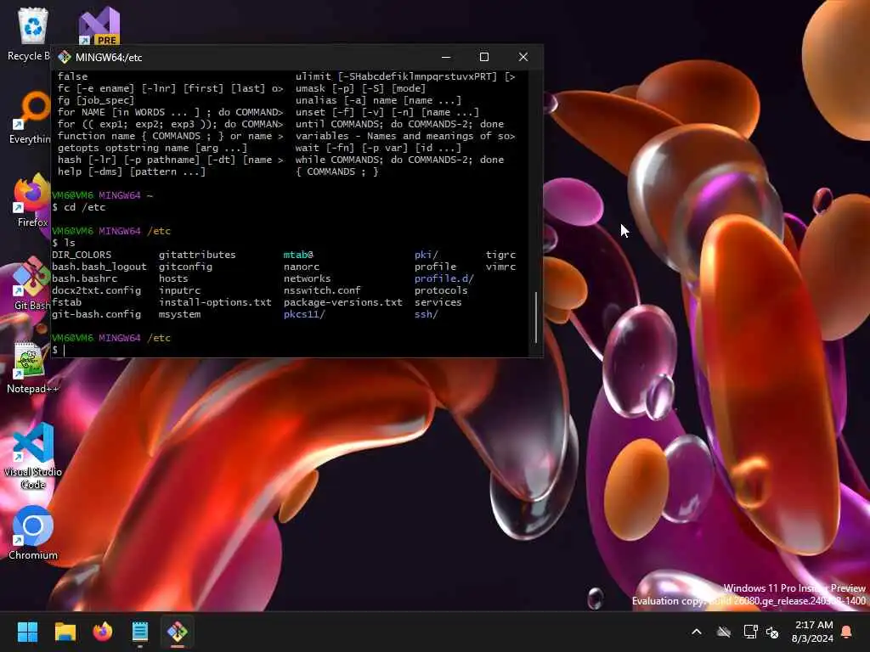870x652 pixels.
Task: Open the Windows Start menu
Action: (x=27, y=632)
